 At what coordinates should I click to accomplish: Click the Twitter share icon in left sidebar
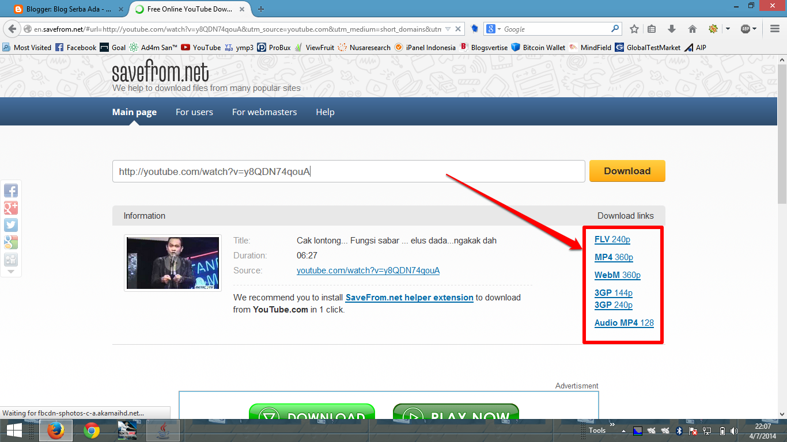click(11, 225)
